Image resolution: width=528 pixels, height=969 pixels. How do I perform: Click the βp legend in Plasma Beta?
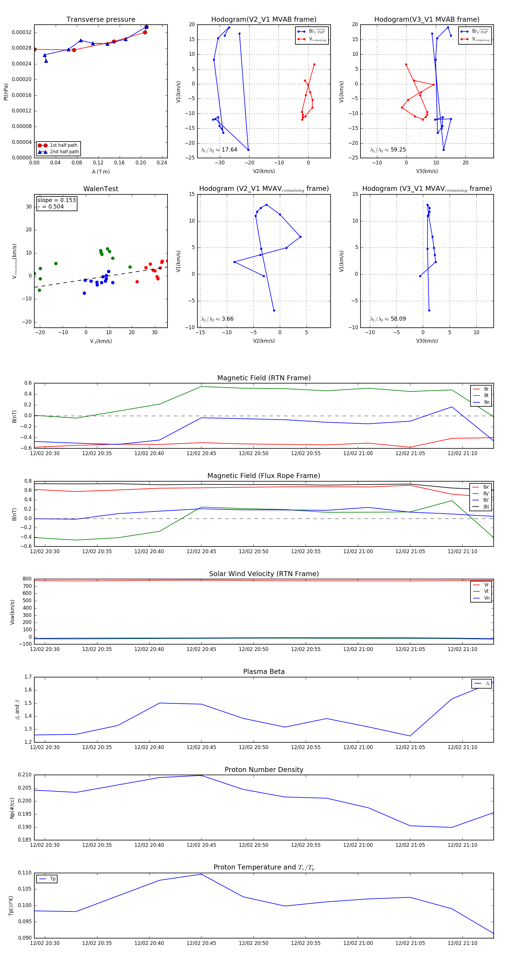[x=482, y=684]
